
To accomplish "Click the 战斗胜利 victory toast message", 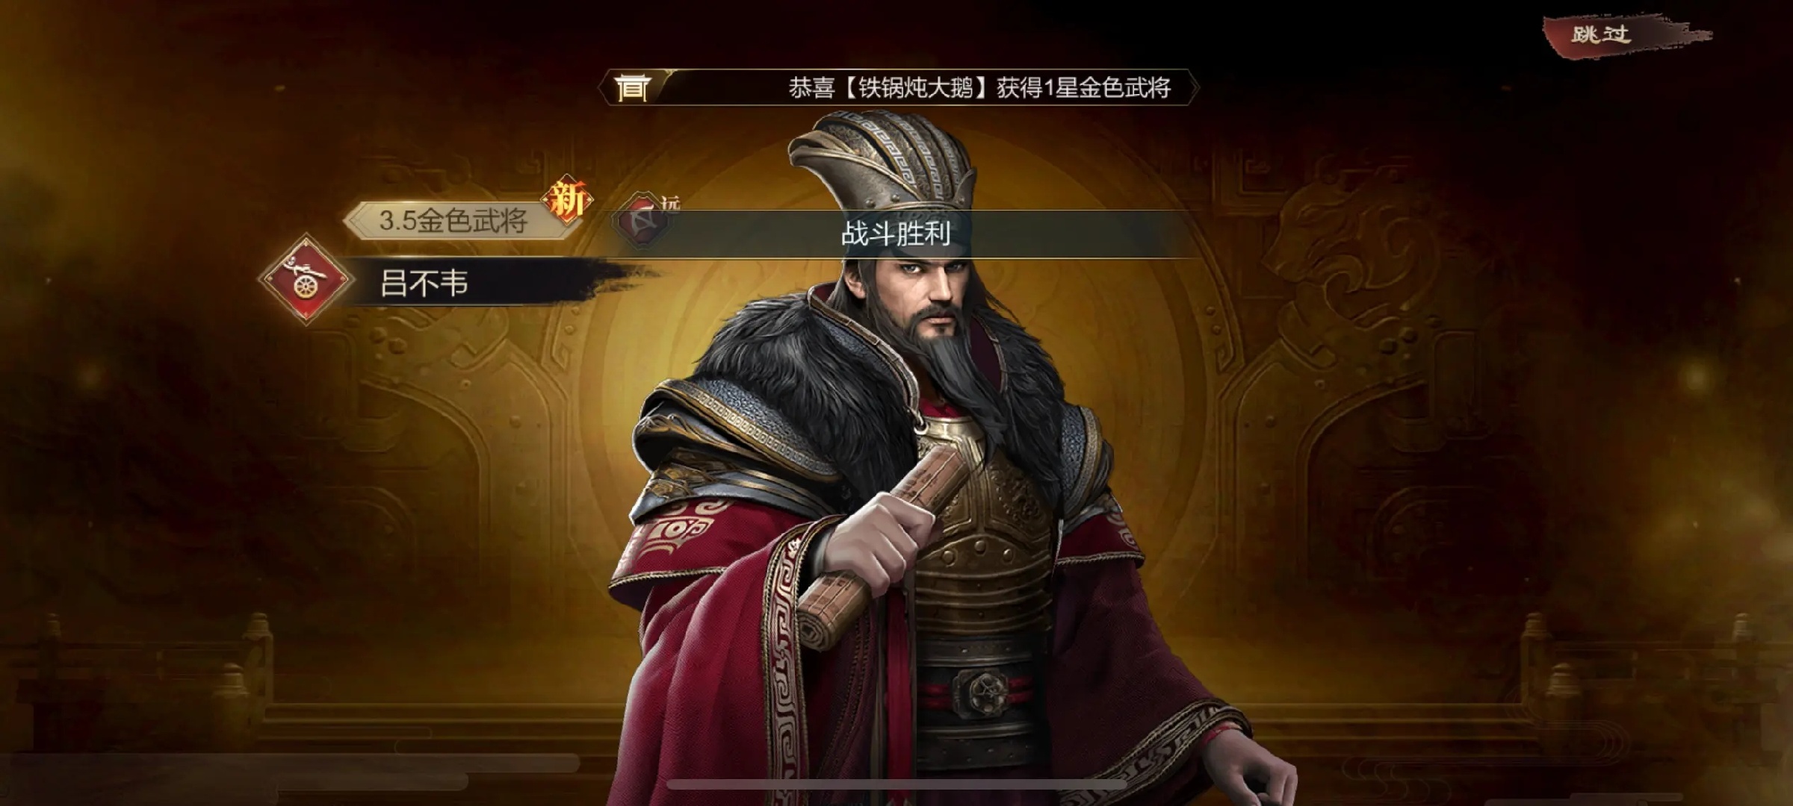I will [896, 234].
